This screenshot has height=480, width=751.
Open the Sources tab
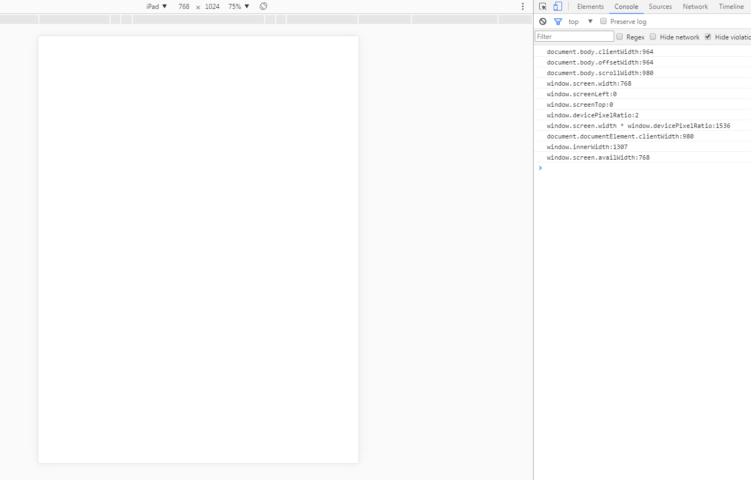(660, 7)
